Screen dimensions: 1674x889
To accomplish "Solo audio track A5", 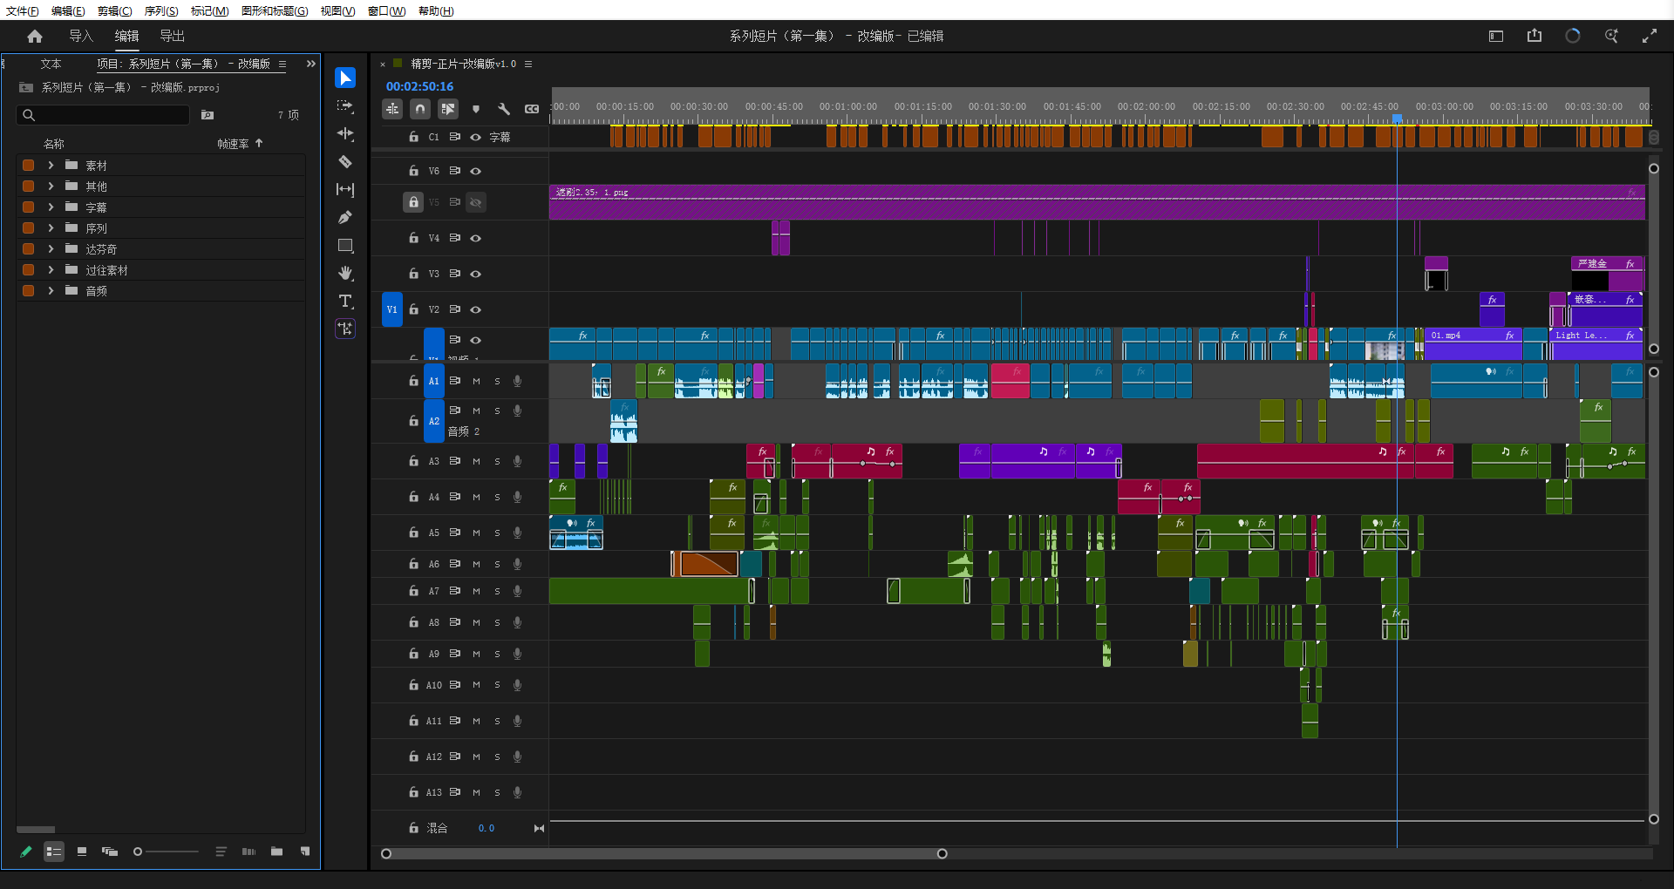I will pyautogui.click(x=498, y=533).
